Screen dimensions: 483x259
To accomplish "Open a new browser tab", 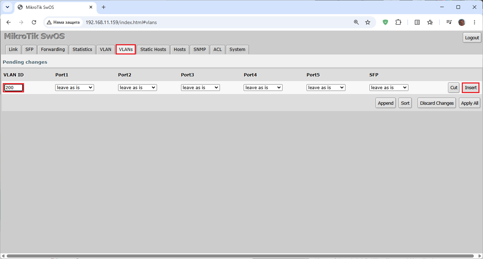I will [x=104, y=7].
